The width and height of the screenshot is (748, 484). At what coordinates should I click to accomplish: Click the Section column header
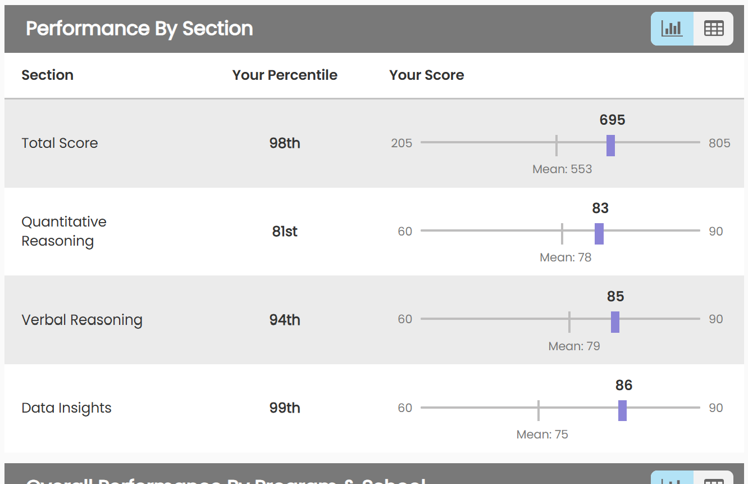coord(47,75)
